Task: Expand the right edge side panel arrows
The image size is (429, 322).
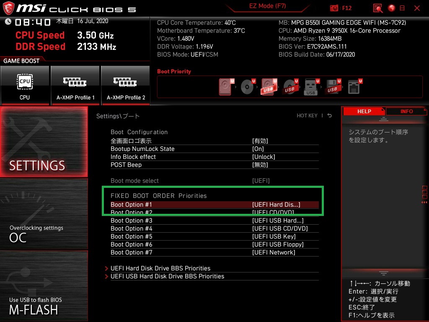Action: 424,203
